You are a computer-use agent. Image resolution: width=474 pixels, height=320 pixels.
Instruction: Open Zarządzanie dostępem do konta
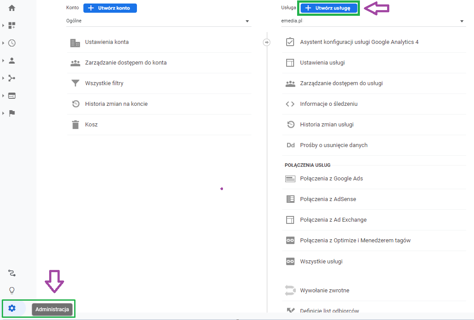[126, 63]
